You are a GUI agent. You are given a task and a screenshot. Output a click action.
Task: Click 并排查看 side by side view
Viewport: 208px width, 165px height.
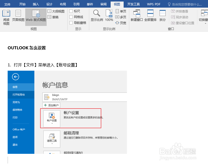[179, 11]
